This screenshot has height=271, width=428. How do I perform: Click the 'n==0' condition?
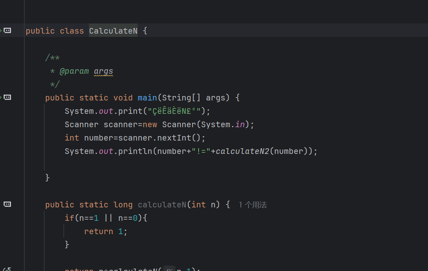pos(128,218)
